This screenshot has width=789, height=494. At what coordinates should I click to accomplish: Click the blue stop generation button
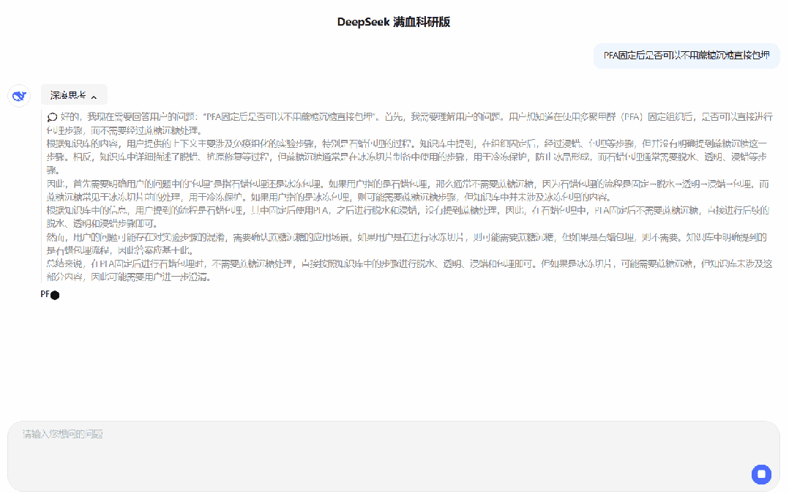click(x=761, y=474)
